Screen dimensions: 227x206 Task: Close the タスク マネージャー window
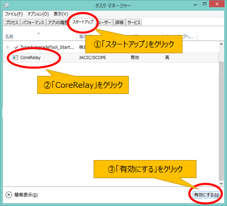click(217, 4)
